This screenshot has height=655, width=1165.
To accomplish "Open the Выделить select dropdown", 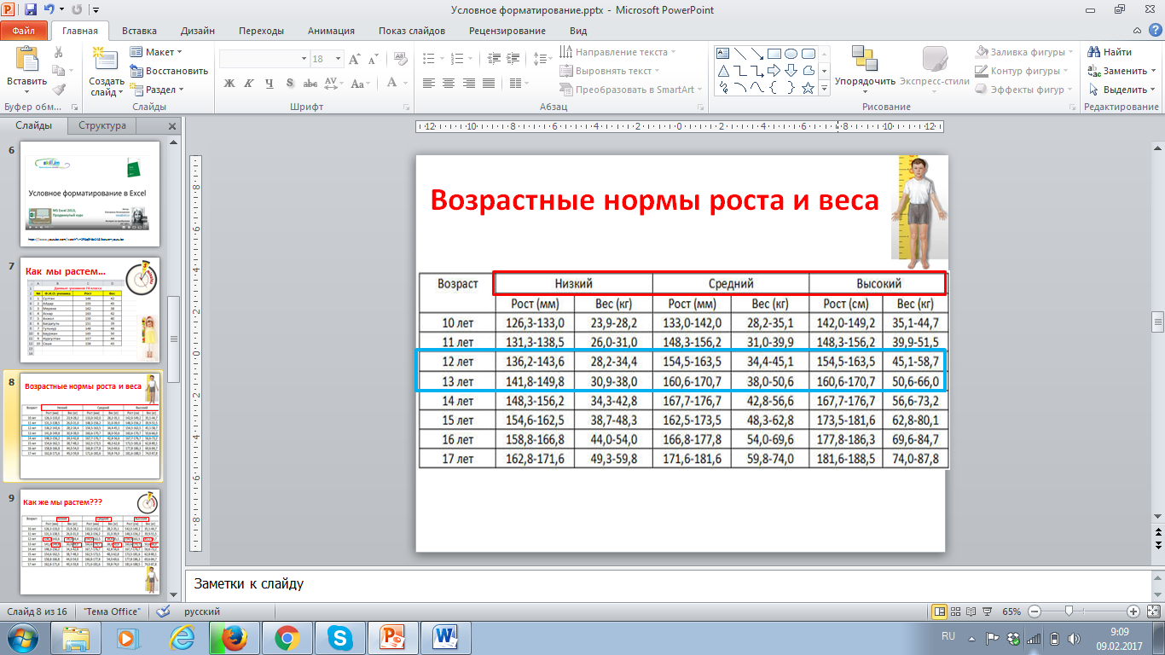I will [1122, 90].
